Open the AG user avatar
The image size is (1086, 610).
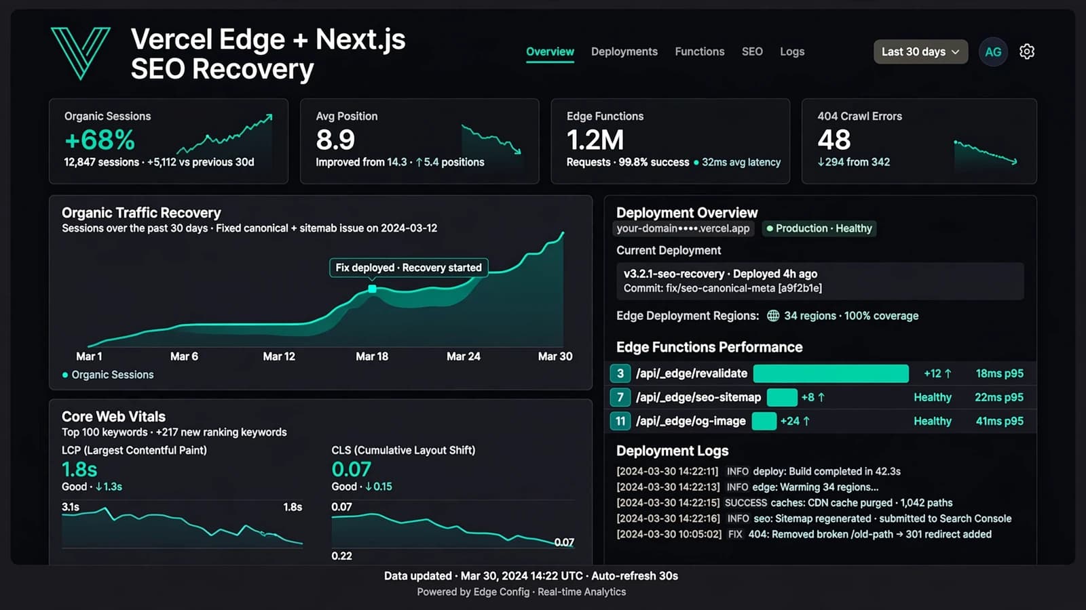[x=993, y=52]
